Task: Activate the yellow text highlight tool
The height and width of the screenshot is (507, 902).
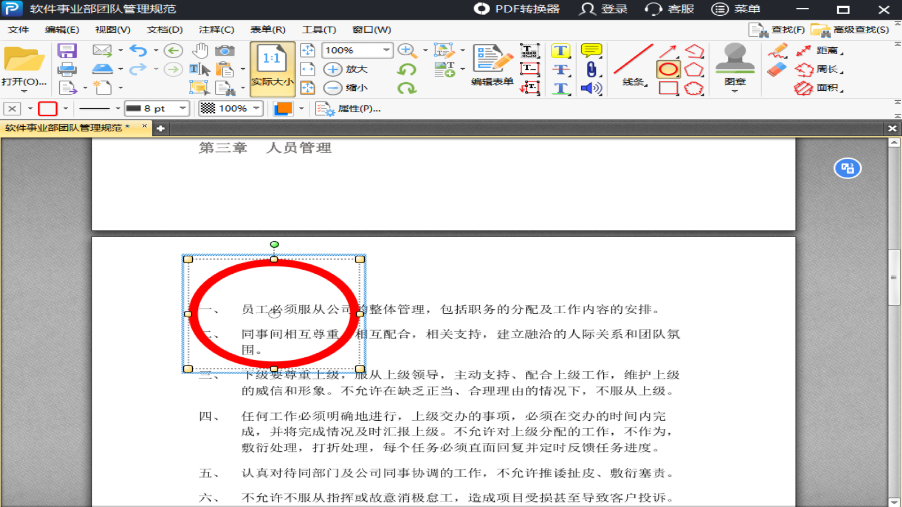Action: click(561, 51)
